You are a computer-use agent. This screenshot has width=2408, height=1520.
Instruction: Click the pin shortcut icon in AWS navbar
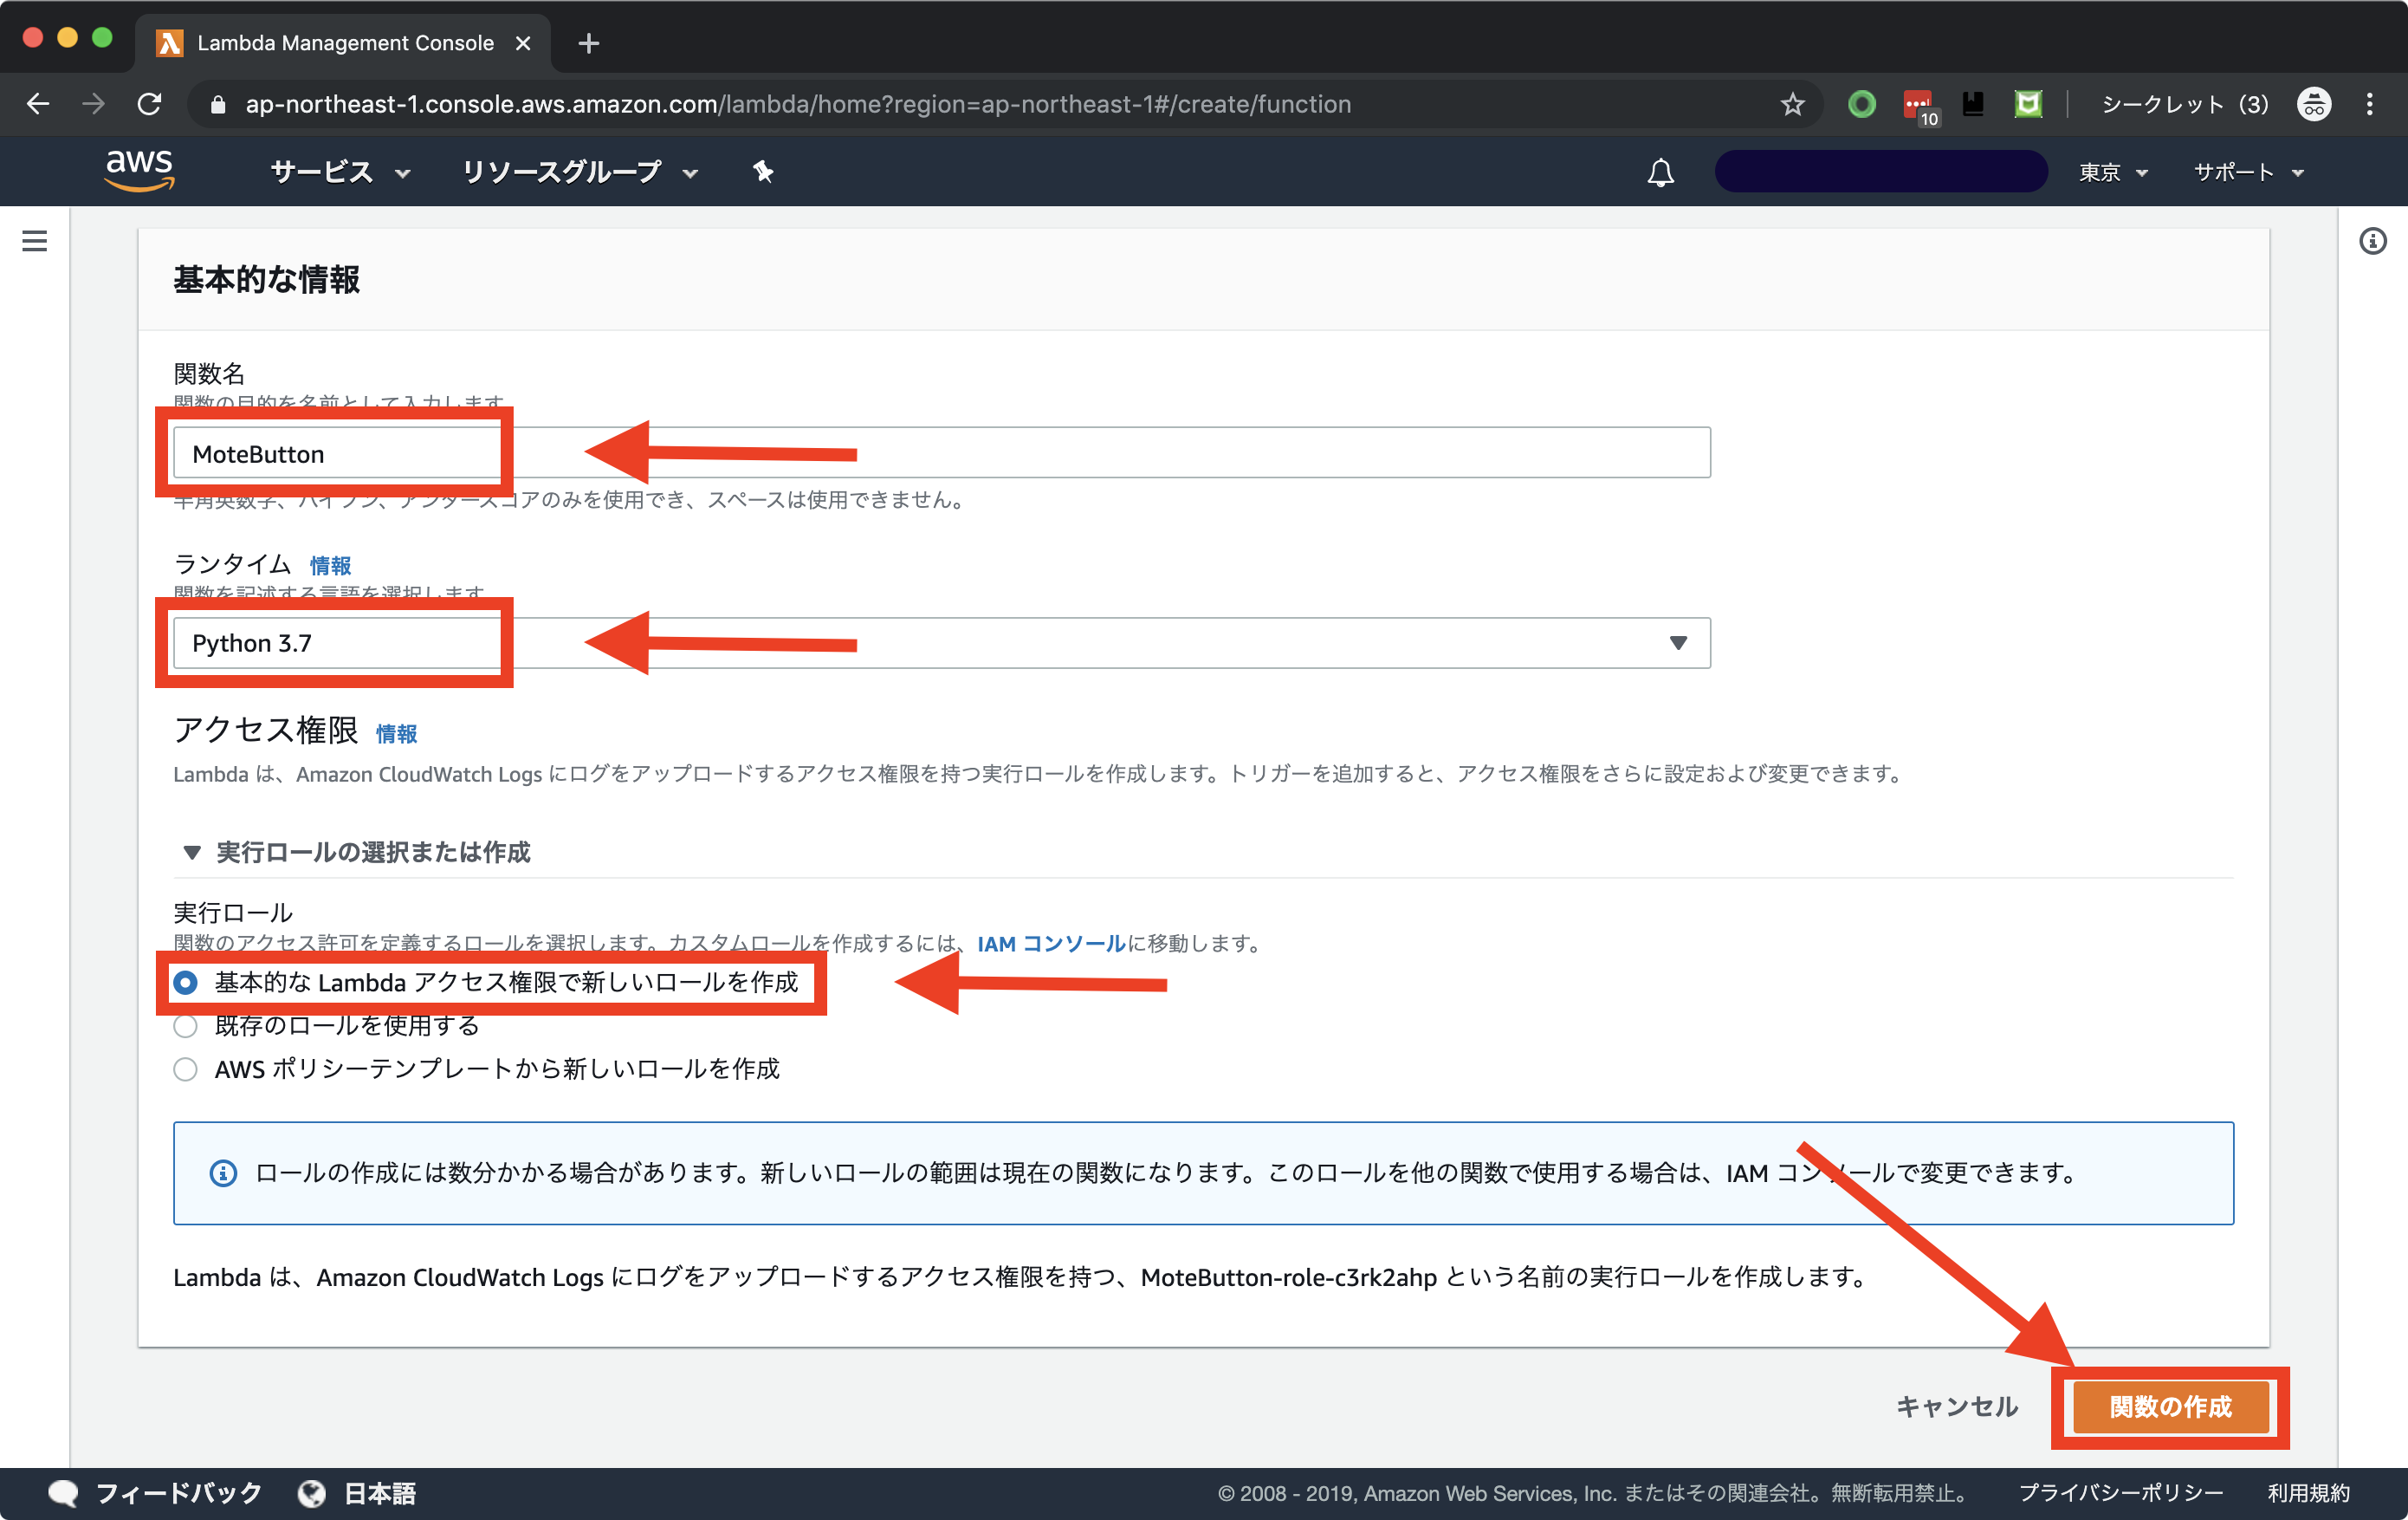pyautogui.click(x=763, y=172)
